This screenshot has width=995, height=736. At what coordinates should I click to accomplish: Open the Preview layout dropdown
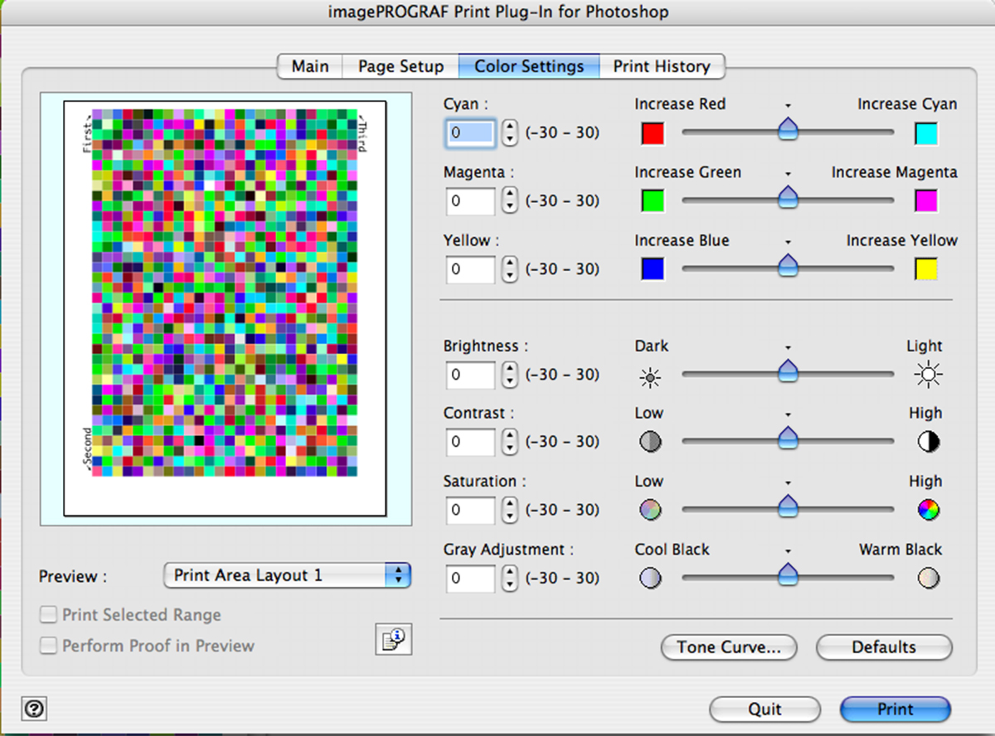click(x=287, y=575)
